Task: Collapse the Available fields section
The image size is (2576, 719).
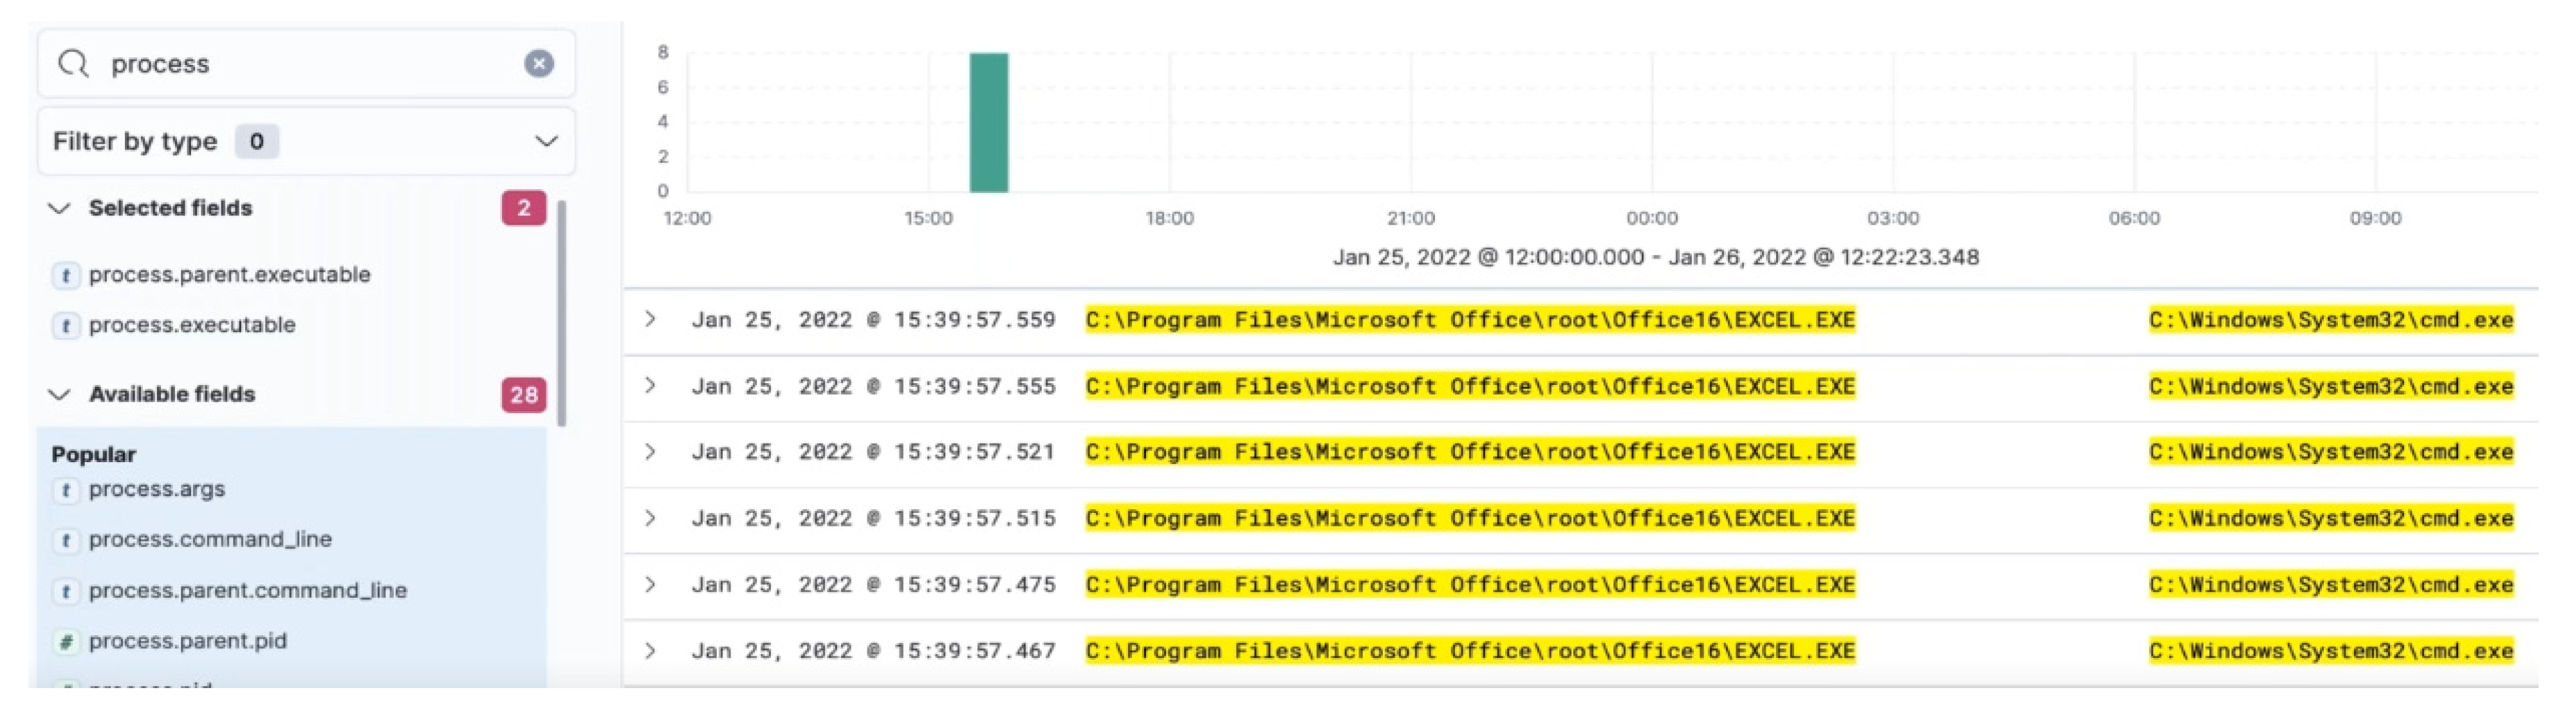Action: [x=59, y=394]
